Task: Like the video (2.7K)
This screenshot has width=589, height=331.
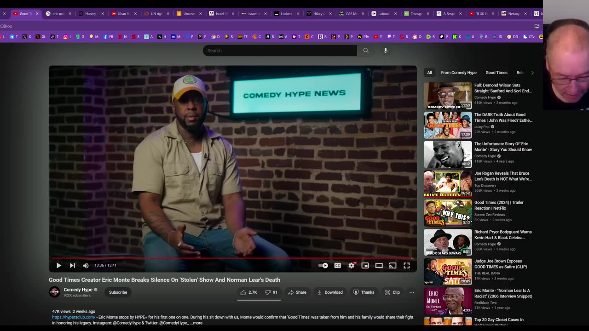Action: 248,292
